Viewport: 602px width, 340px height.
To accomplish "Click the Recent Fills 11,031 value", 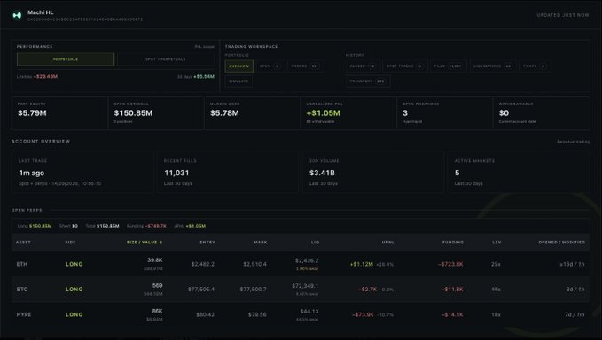I will click(x=176, y=173).
